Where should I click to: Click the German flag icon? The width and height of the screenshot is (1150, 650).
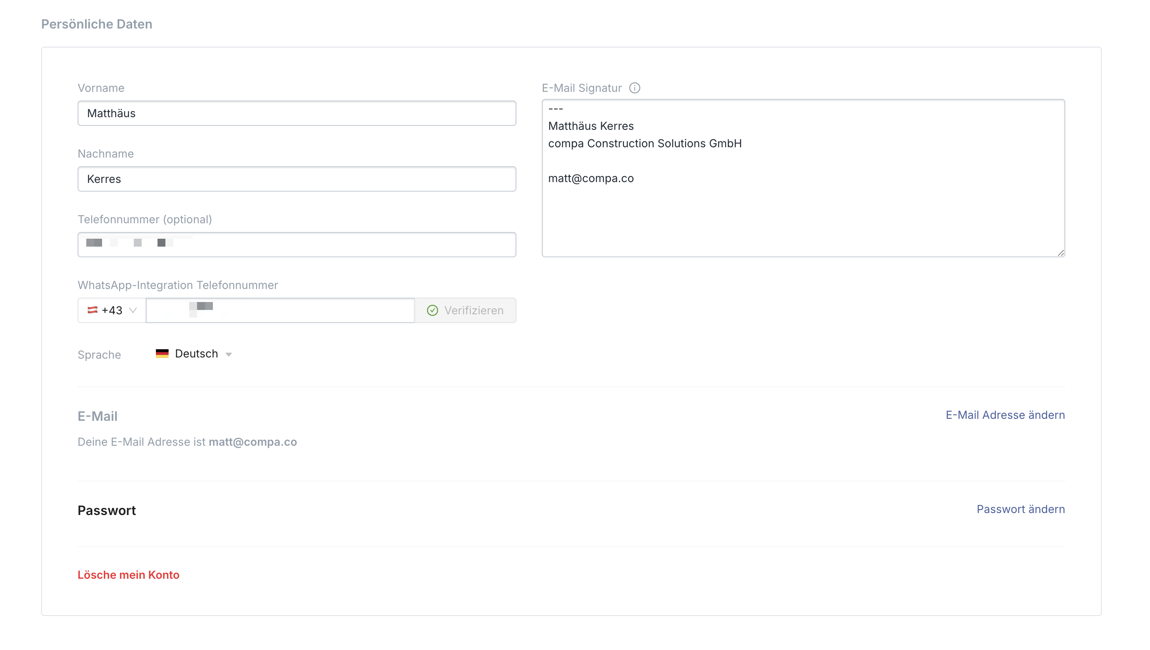(162, 354)
